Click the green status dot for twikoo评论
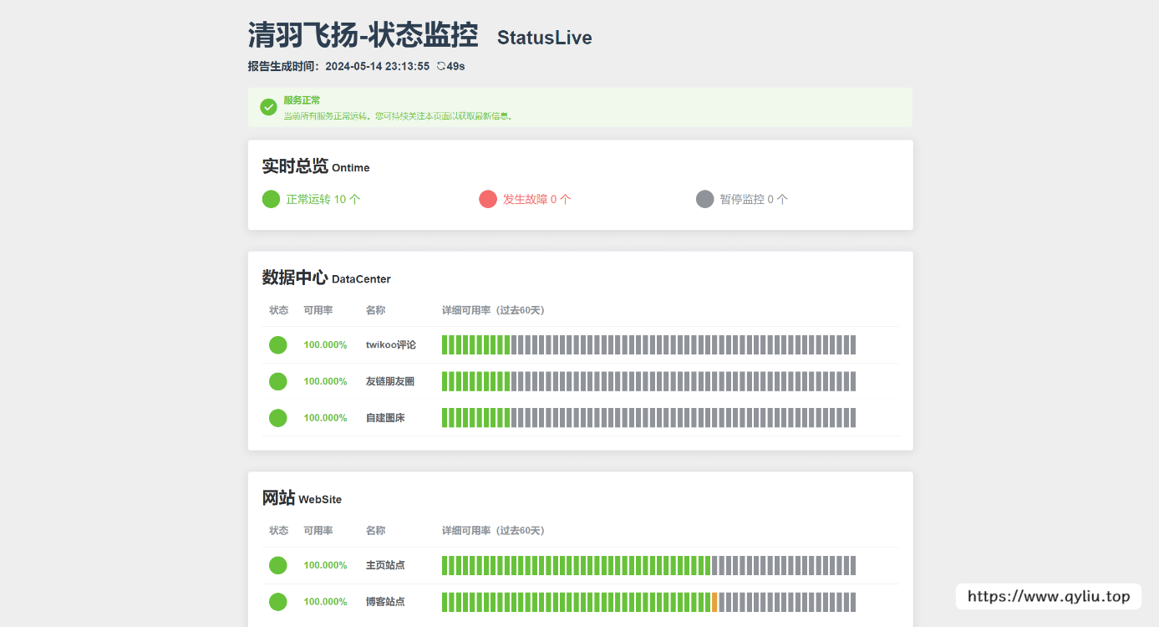1159x627 pixels. pyautogui.click(x=278, y=344)
